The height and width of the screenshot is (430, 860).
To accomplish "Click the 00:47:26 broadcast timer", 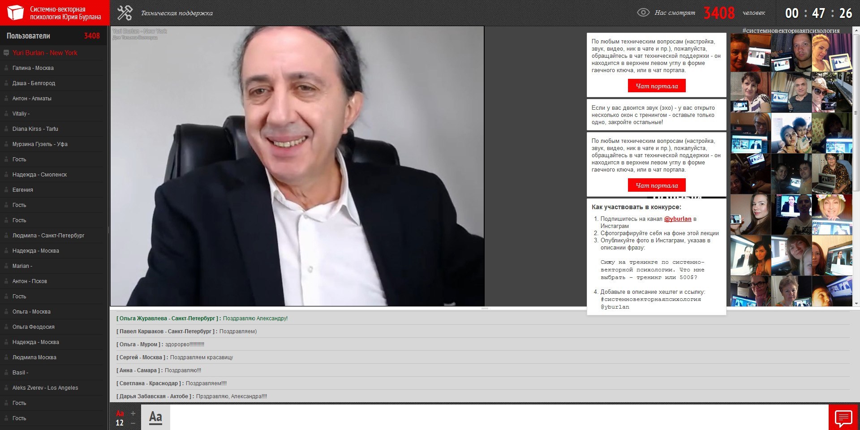I will [818, 13].
